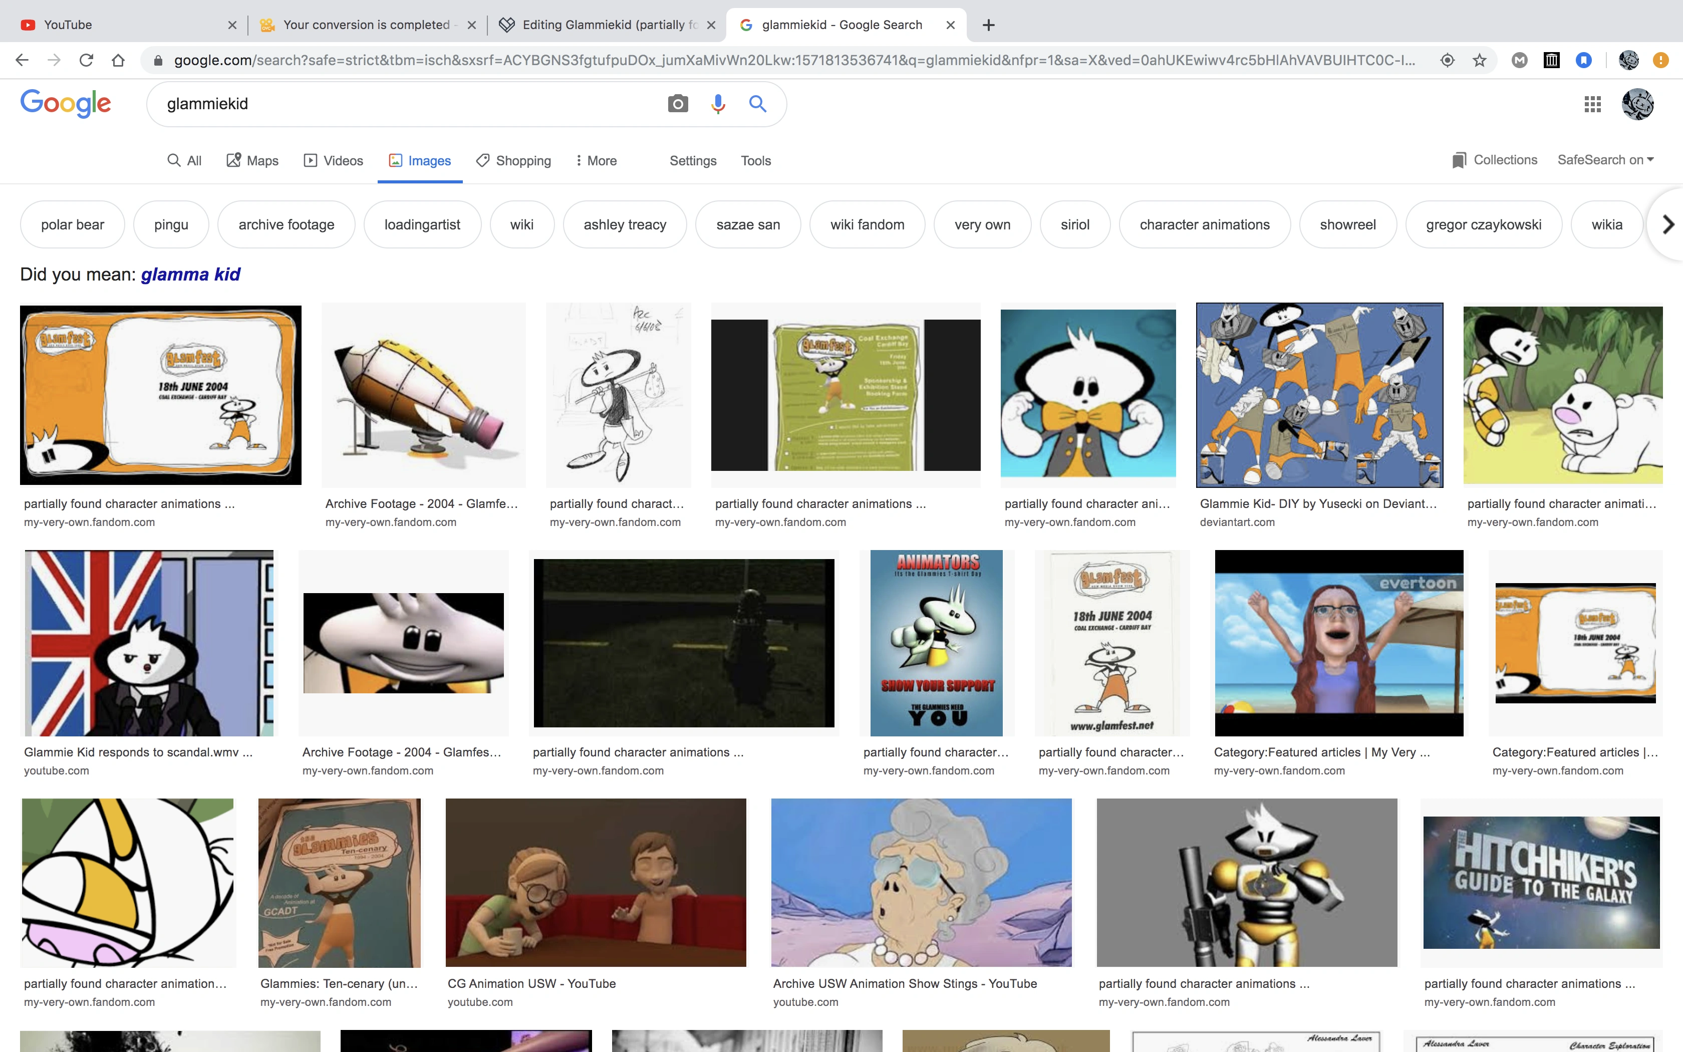Bookmark this page with the star icon

1479,61
